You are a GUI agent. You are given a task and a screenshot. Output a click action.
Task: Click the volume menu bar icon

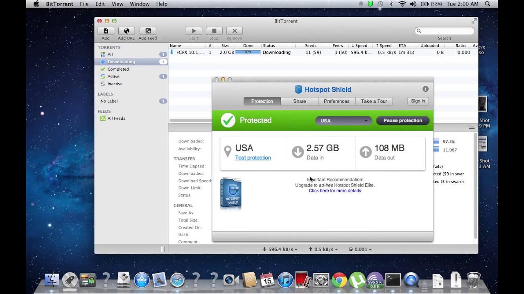pyautogui.click(x=413, y=4)
